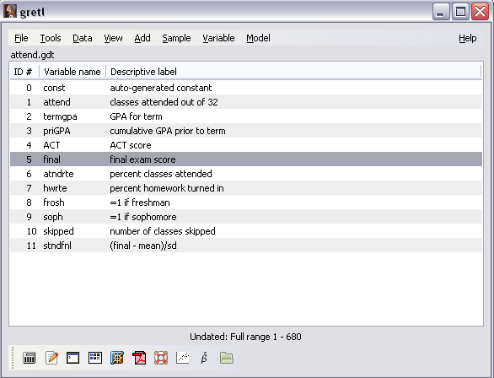The width and height of the screenshot is (494, 378).
Task: Click 'cumulative GPA prior to term' label
Action: point(168,131)
